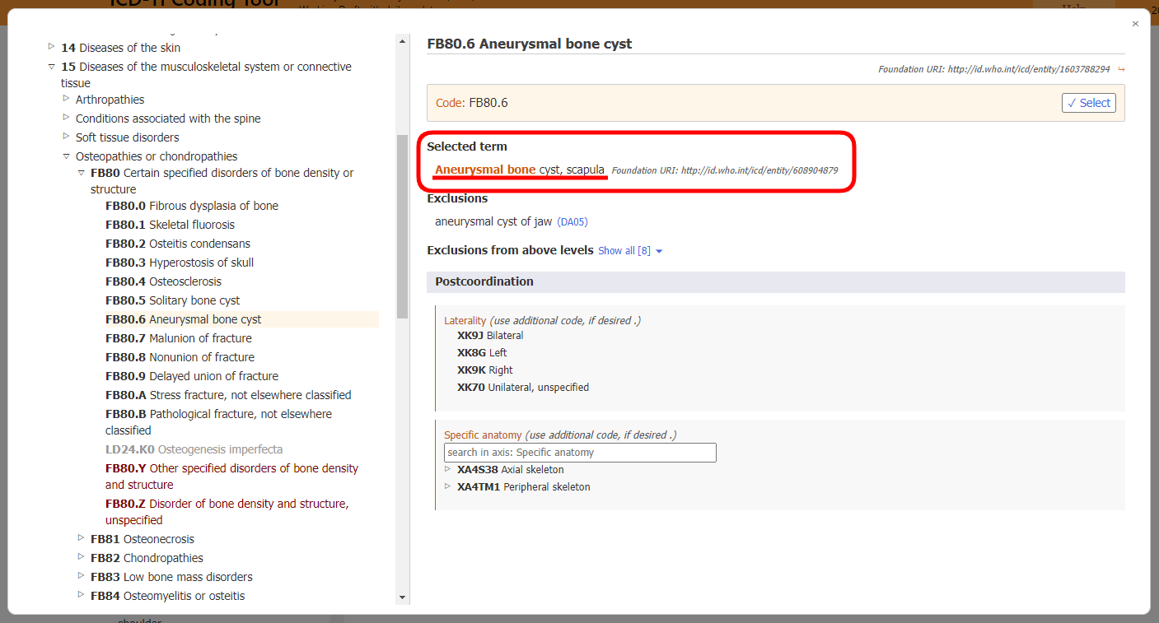Screen dimensions: 1159x623
Task: Open the Foundation URI arrow link
Action: [x=1121, y=69]
